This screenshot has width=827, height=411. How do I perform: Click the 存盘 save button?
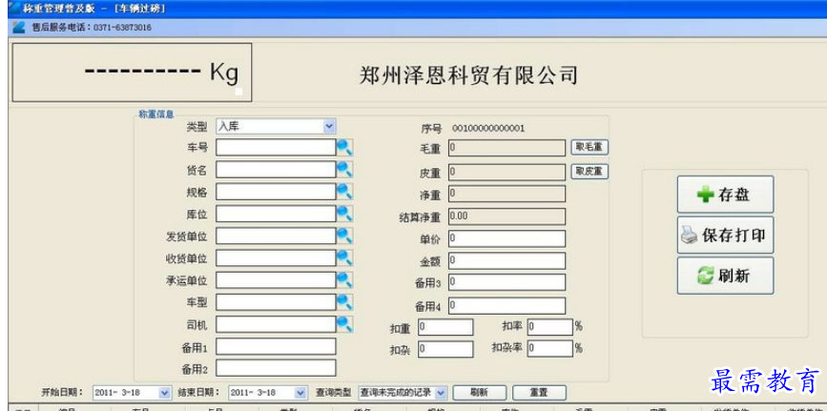pos(725,195)
